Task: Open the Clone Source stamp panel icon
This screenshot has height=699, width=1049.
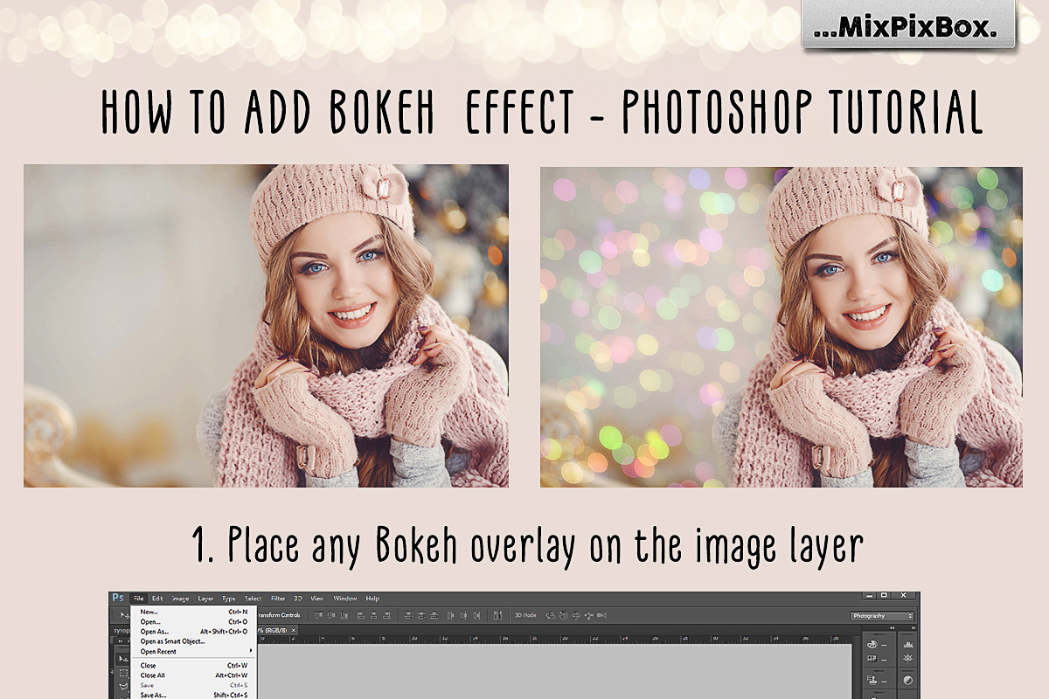Action: [872, 680]
